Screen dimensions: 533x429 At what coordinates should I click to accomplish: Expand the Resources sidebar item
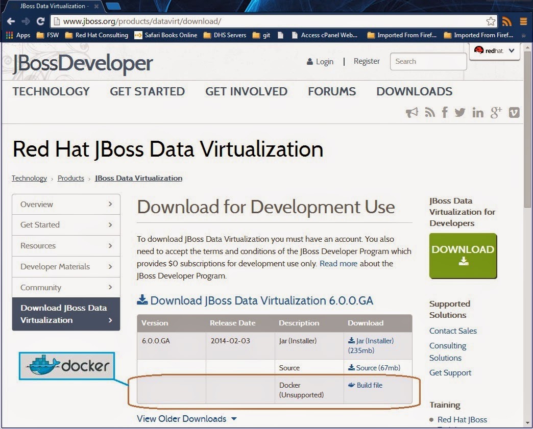pyautogui.click(x=66, y=245)
